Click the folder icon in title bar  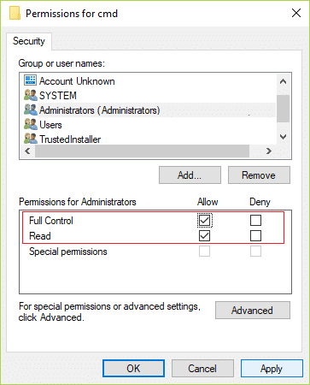coord(15,13)
